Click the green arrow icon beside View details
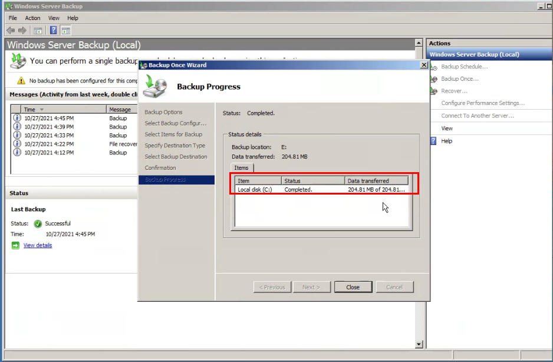The height and width of the screenshot is (362, 553). 15,246
